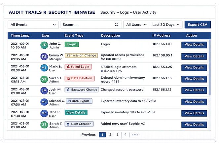219x147 pixels.
Task: View details for Emma W permission change
Action: tap(194, 56)
